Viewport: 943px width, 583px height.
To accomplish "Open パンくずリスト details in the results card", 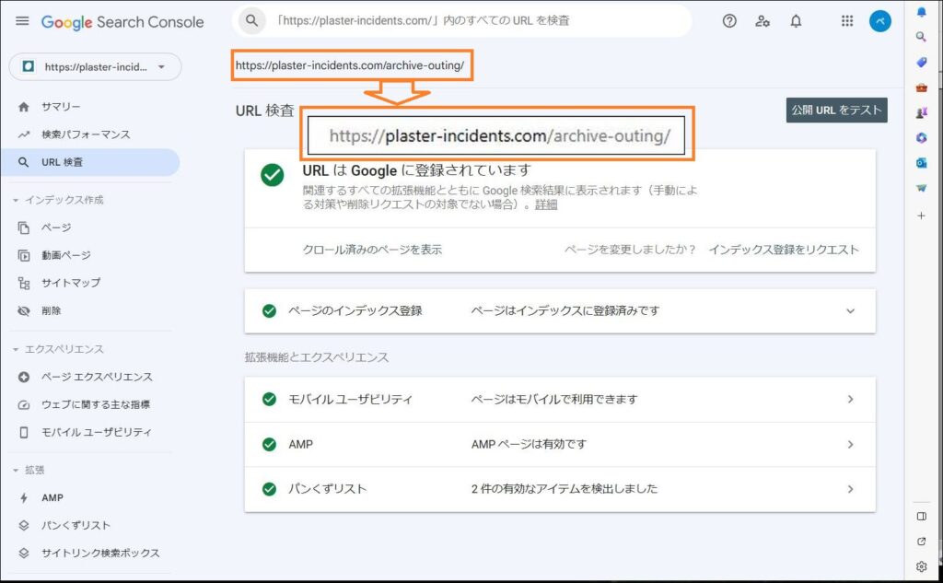I will (x=560, y=489).
